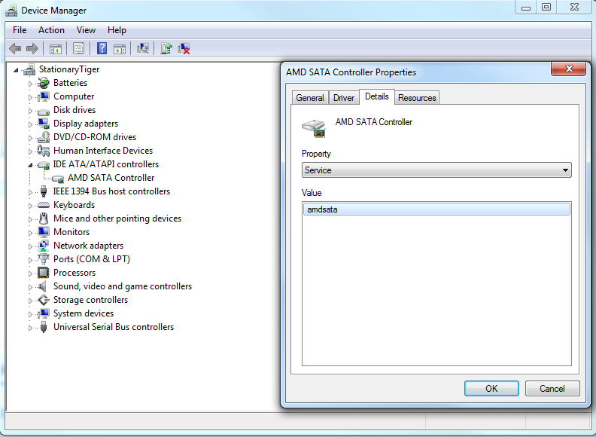596x437 pixels.
Task: Click the Device Manager title bar icon
Action: point(11,11)
